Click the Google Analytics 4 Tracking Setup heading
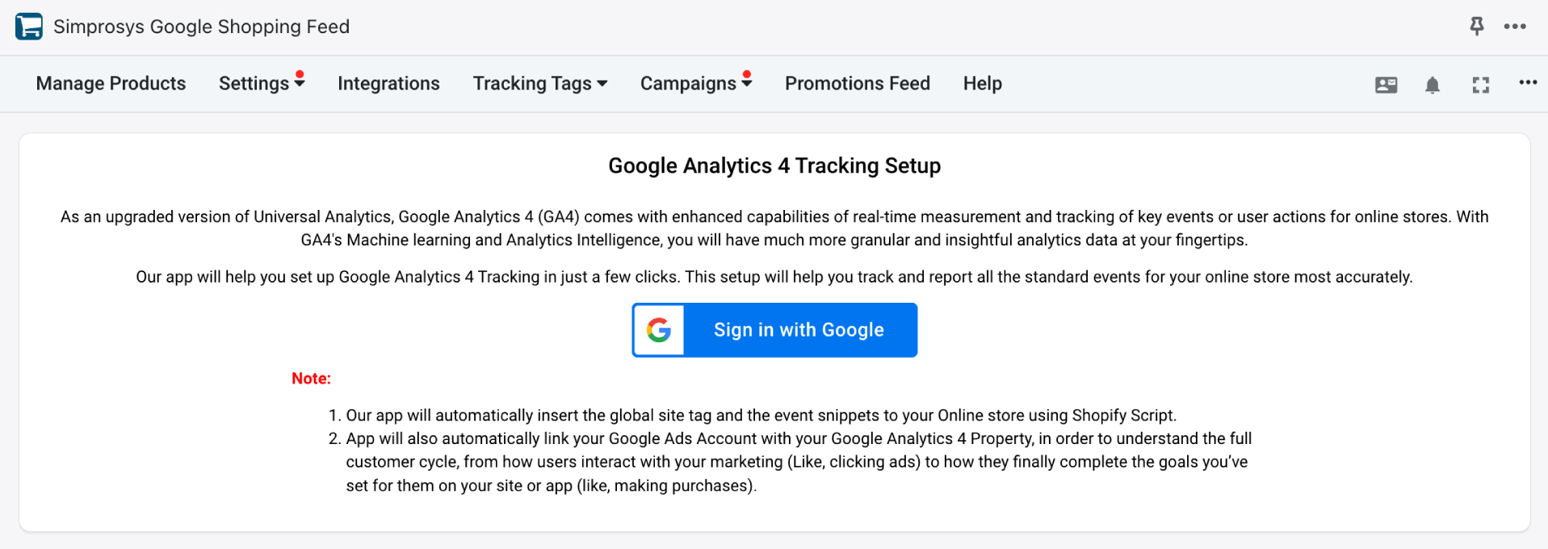This screenshot has width=1548, height=549. click(x=774, y=166)
